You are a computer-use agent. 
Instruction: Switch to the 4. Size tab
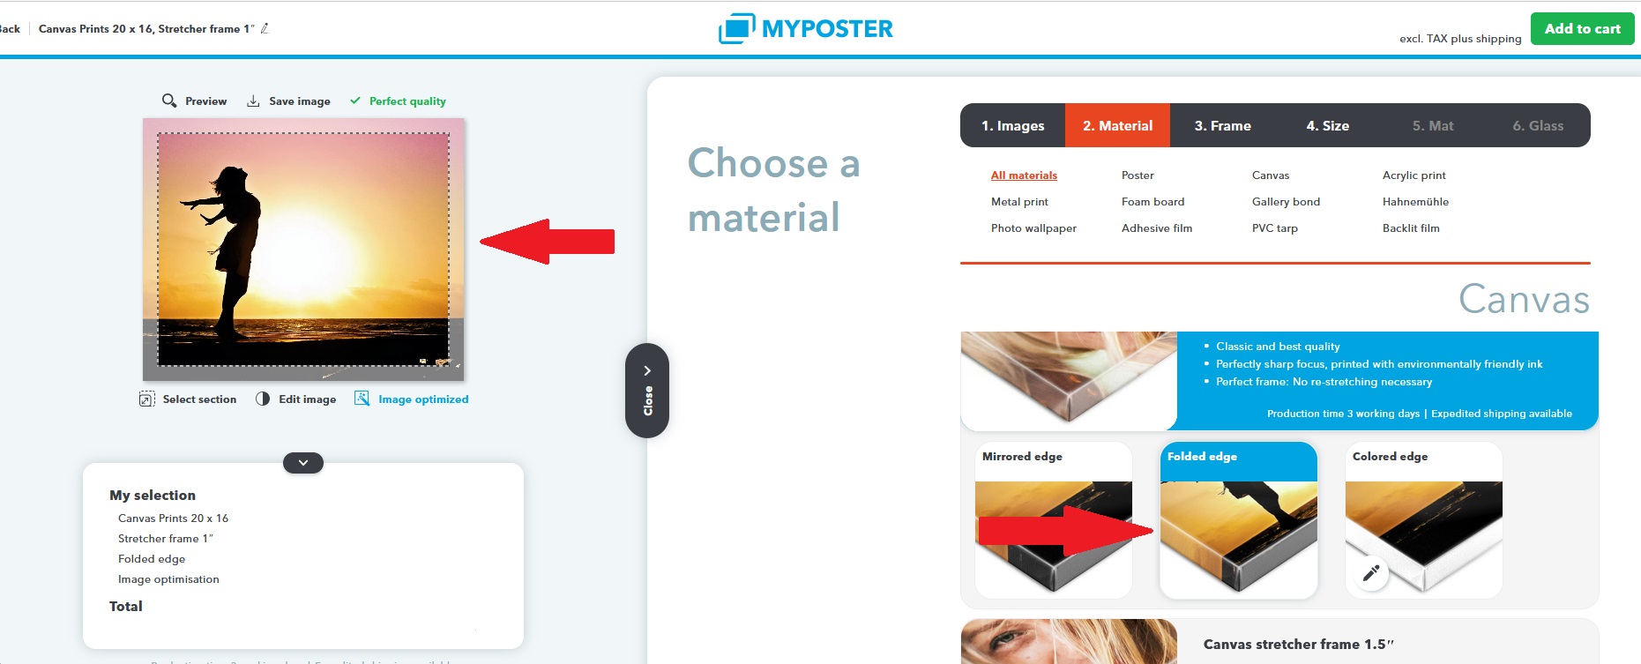[1327, 125]
